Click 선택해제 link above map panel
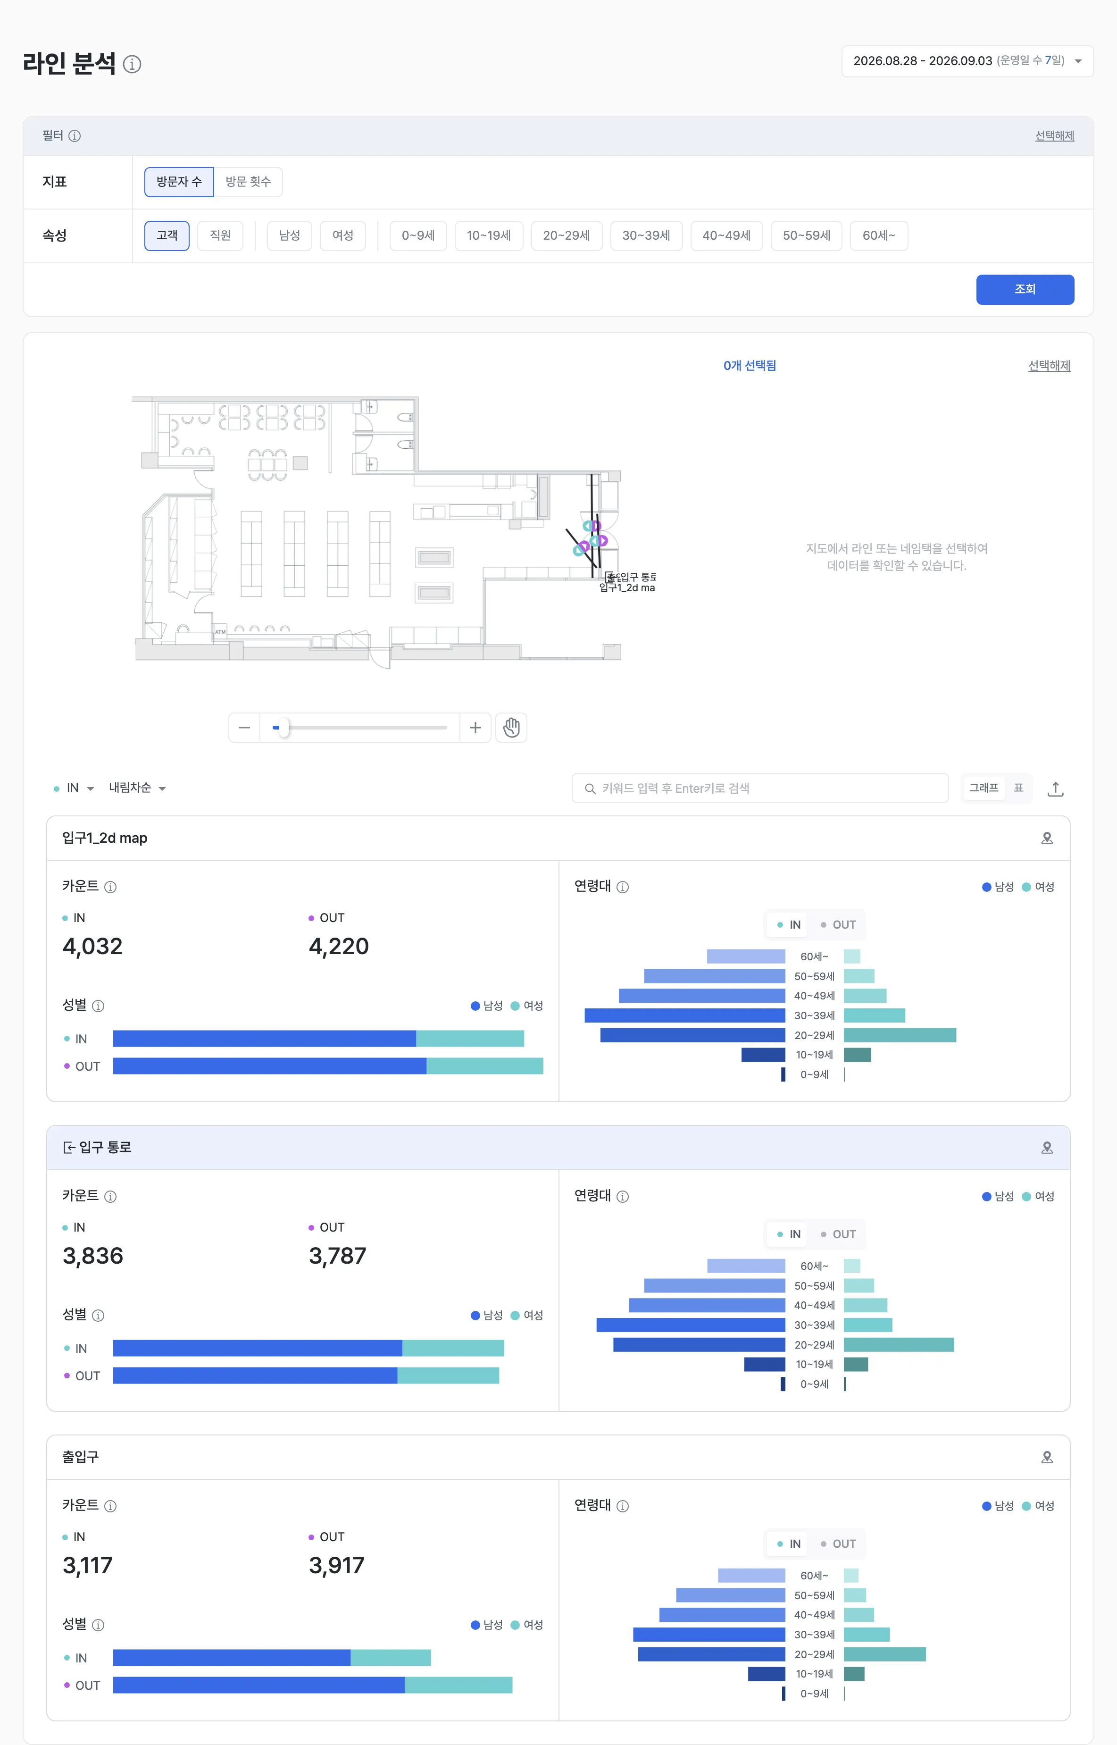This screenshot has height=1745, width=1117. tap(1049, 366)
